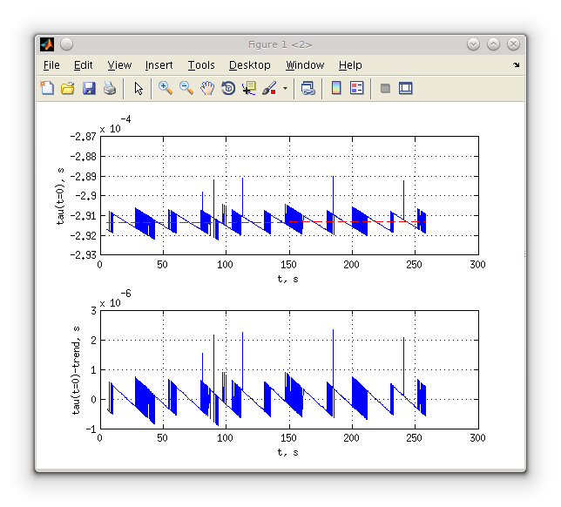561x507 pixels.
Task: Save the figure using the floppy disk icon
Action: 89,88
